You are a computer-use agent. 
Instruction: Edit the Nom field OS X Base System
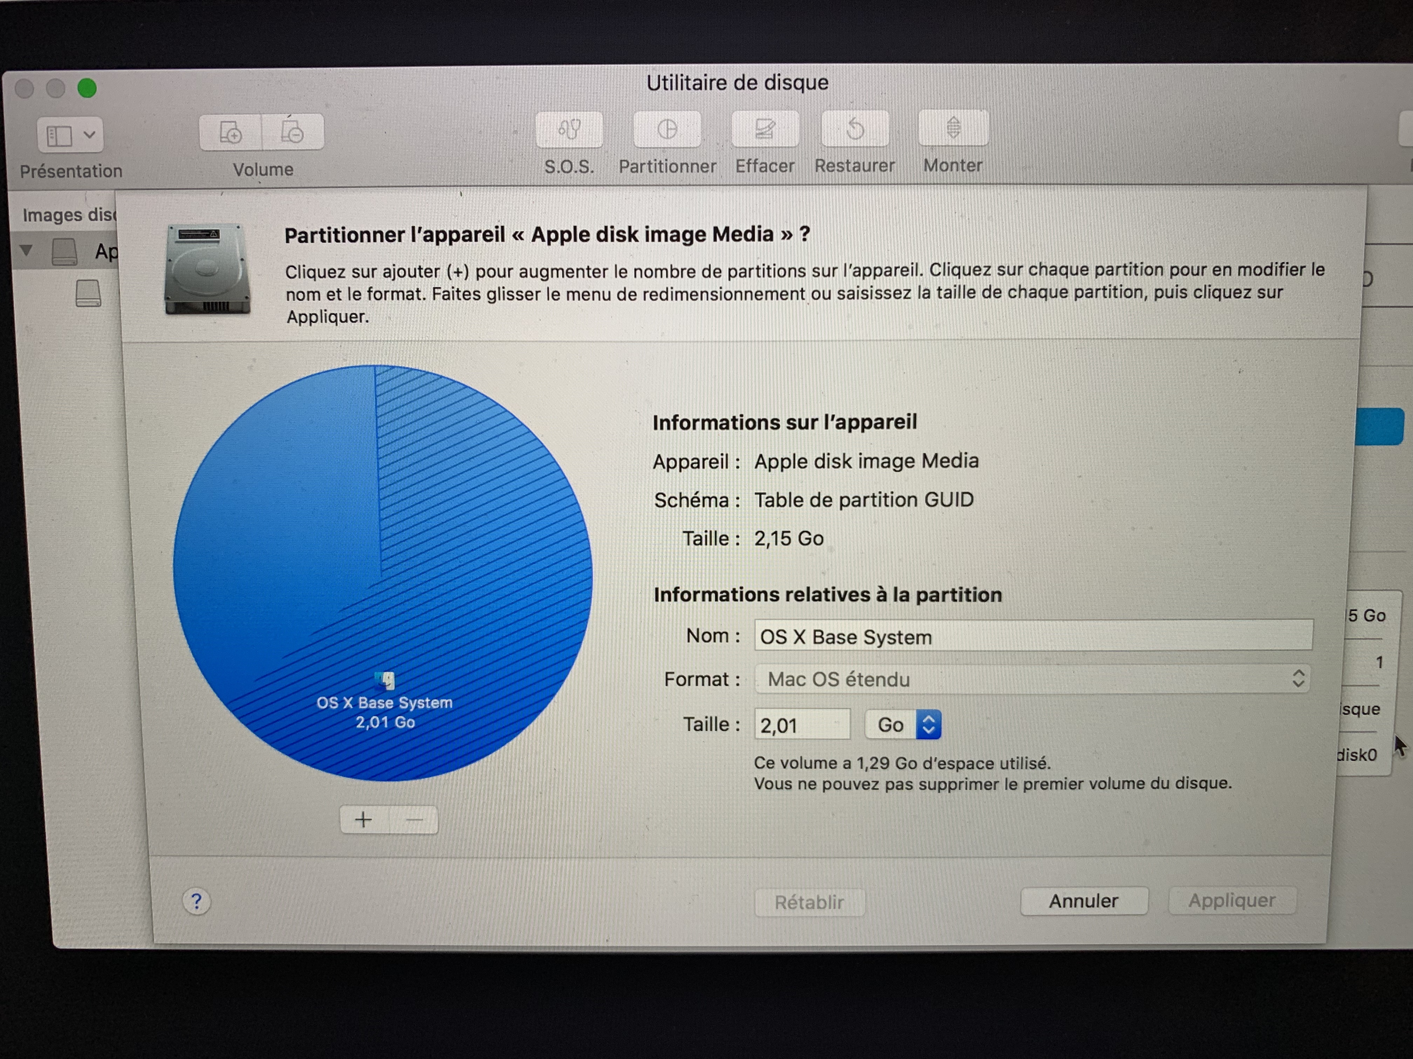point(1033,636)
